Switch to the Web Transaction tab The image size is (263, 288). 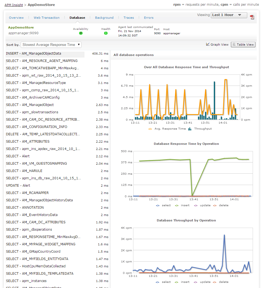(46, 17)
